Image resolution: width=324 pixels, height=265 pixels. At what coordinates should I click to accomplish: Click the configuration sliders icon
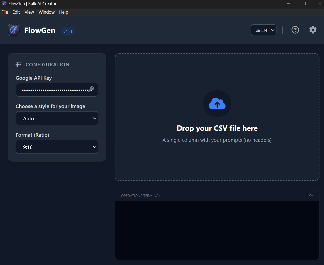(x=18, y=64)
